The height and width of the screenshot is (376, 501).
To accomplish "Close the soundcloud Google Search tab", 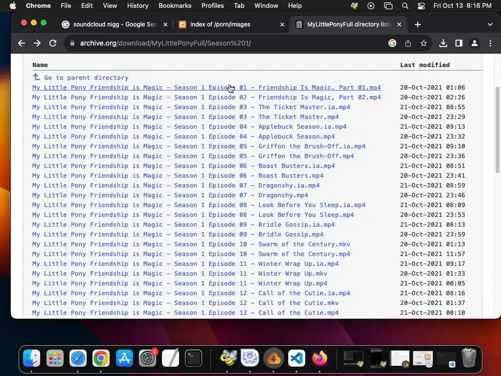I will [165, 24].
